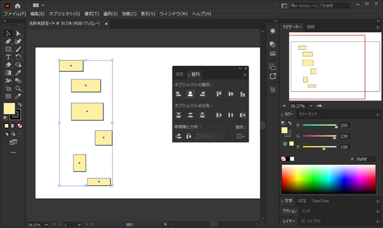Image resolution: width=383 pixels, height=228 pixels.
Task: Open the Color panel options menu
Action: [x=377, y=115]
